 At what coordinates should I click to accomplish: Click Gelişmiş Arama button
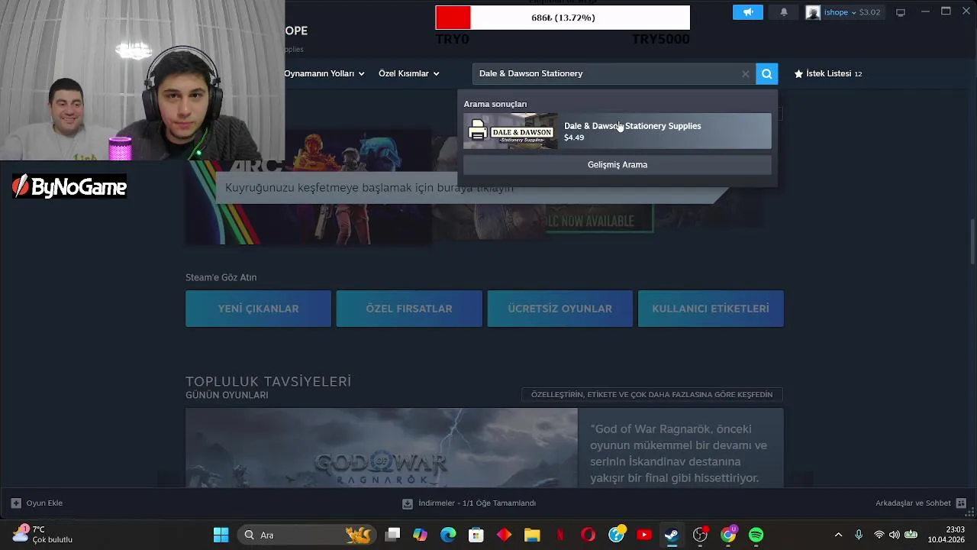[x=617, y=164]
